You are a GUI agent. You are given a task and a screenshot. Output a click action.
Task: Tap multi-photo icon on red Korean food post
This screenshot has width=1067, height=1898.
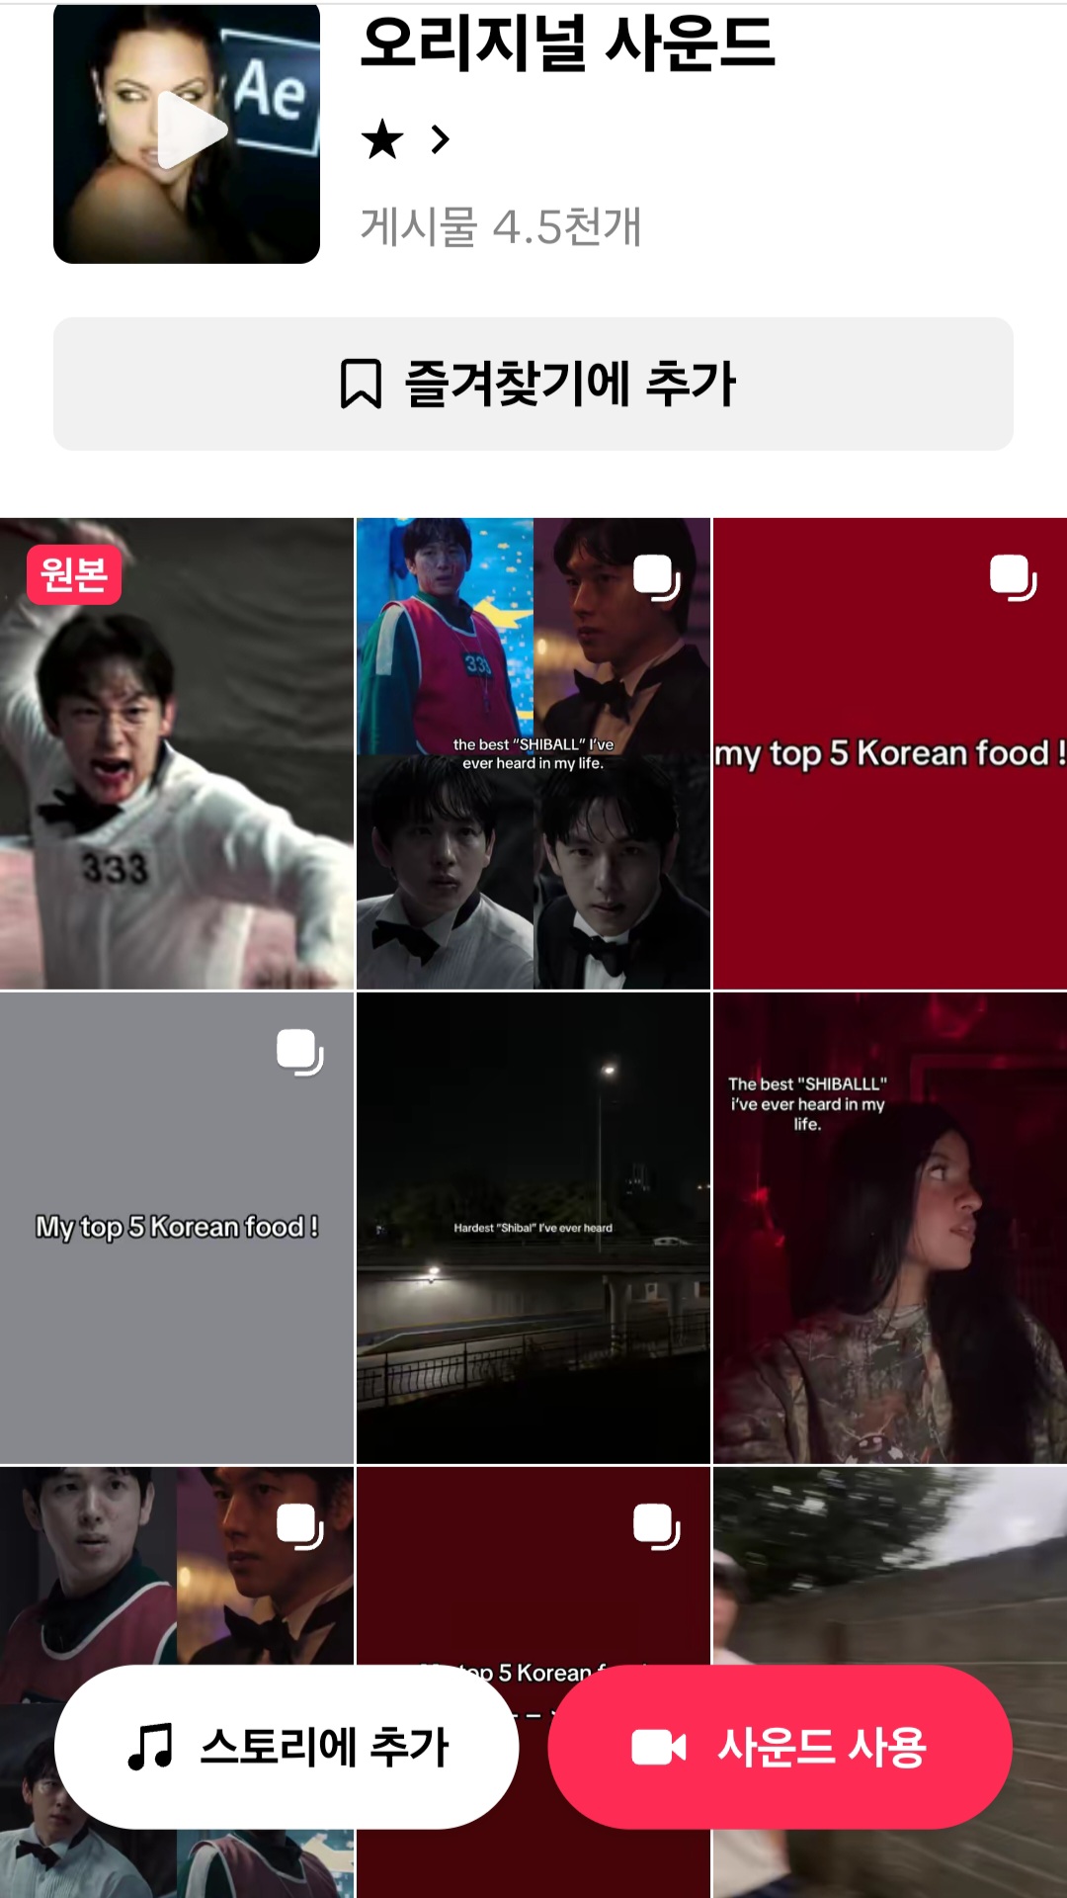tap(1013, 577)
